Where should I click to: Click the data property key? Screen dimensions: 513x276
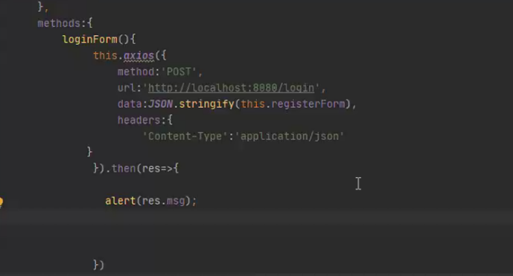pos(130,104)
